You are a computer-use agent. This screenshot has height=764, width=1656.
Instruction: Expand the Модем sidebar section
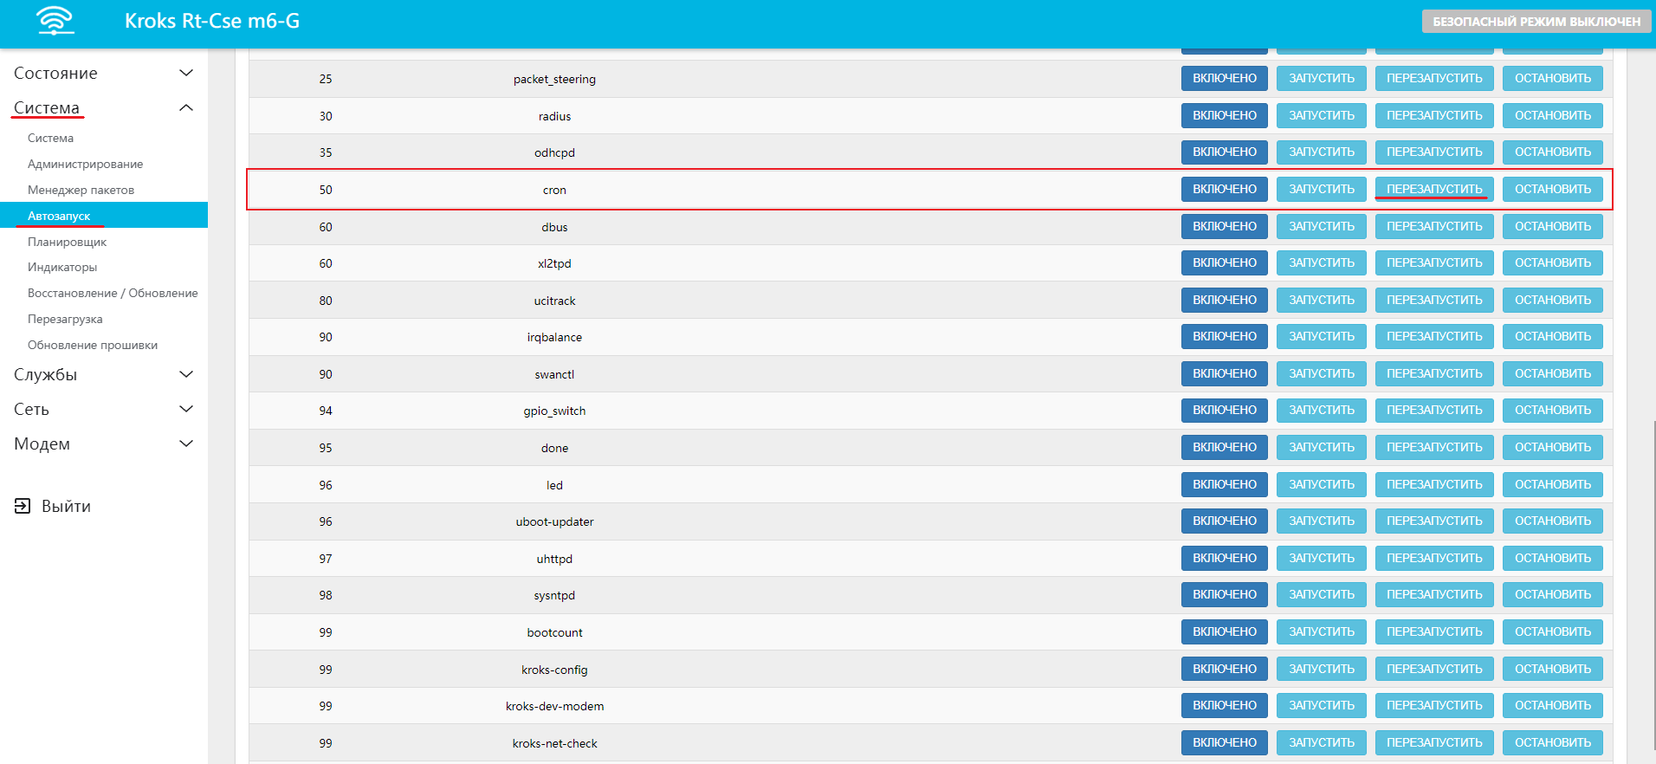[x=185, y=444]
